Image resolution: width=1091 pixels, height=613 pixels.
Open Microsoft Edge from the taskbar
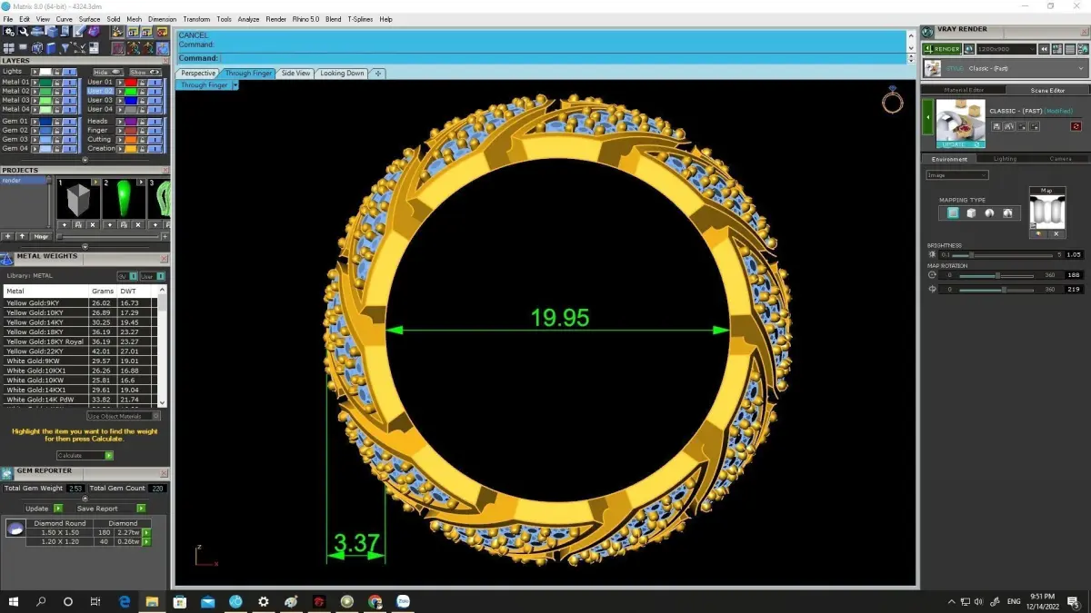pos(125,601)
